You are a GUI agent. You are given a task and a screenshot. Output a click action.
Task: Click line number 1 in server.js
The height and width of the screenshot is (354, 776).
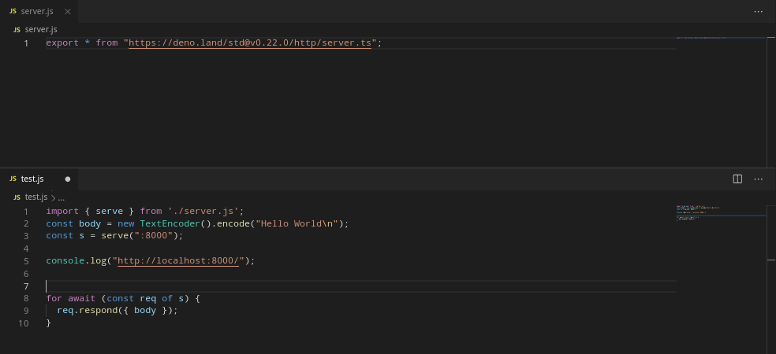pyautogui.click(x=26, y=43)
